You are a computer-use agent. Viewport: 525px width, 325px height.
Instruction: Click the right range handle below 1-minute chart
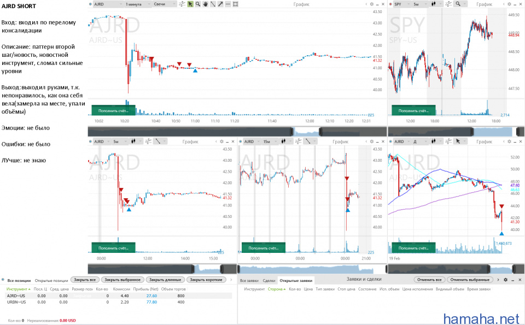point(320,132)
